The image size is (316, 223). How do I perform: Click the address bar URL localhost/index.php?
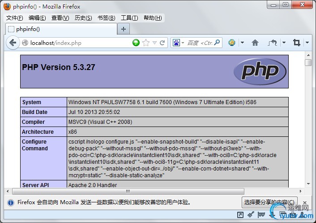coord(56,43)
